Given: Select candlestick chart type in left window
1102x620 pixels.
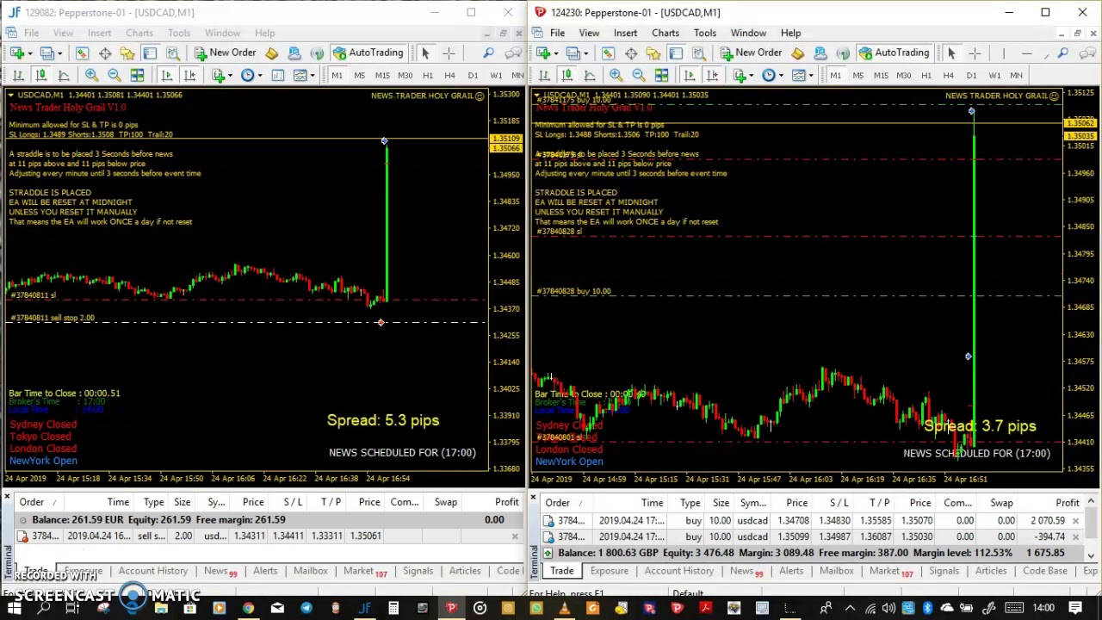Looking at the screenshot, I should point(40,76).
